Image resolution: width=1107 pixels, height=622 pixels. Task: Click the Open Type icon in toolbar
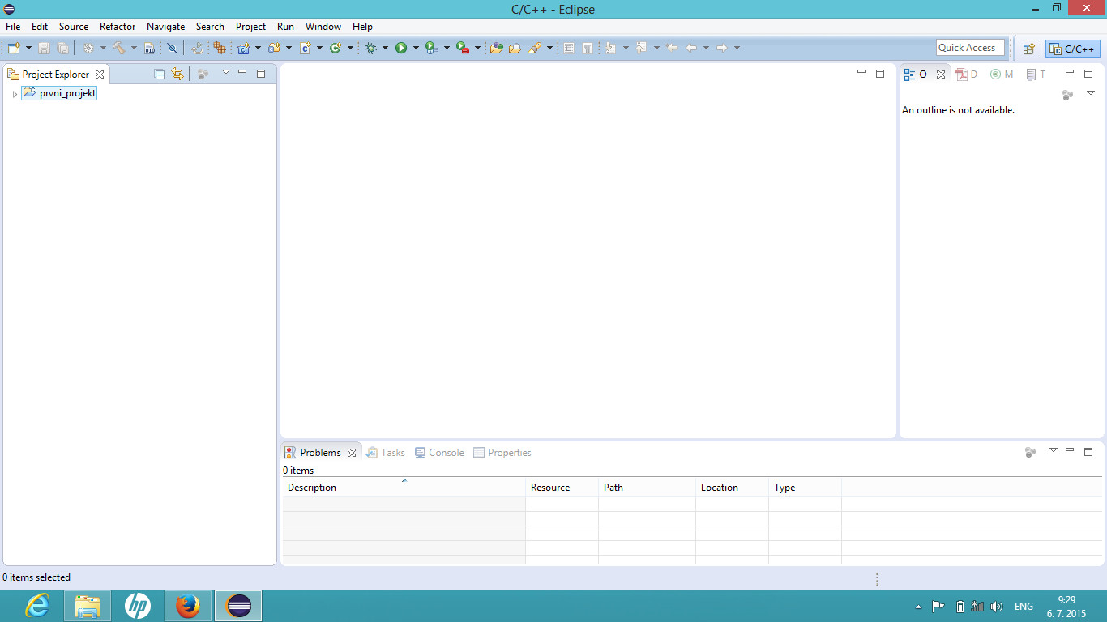click(x=496, y=49)
